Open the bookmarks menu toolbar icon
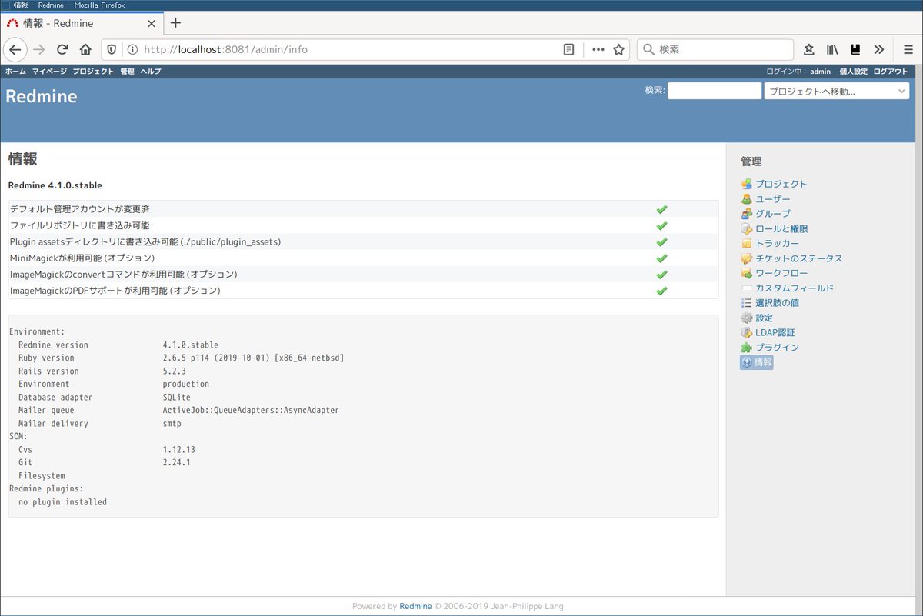The height and width of the screenshot is (616, 923). click(x=809, y=49)
